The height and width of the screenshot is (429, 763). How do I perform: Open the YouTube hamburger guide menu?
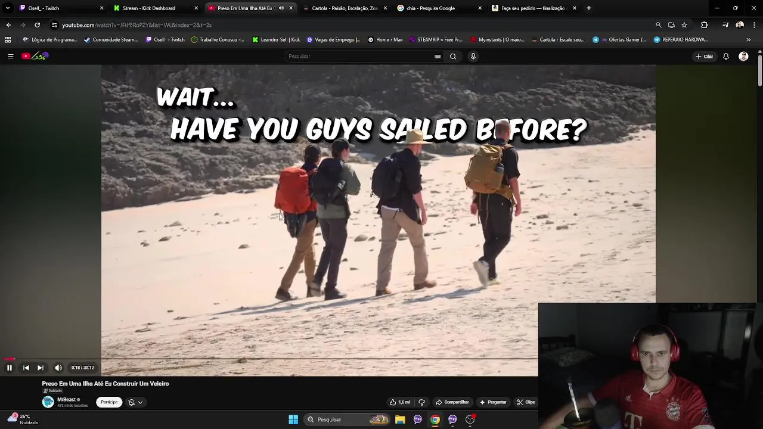pyautogui.click(x=10, y=56)
